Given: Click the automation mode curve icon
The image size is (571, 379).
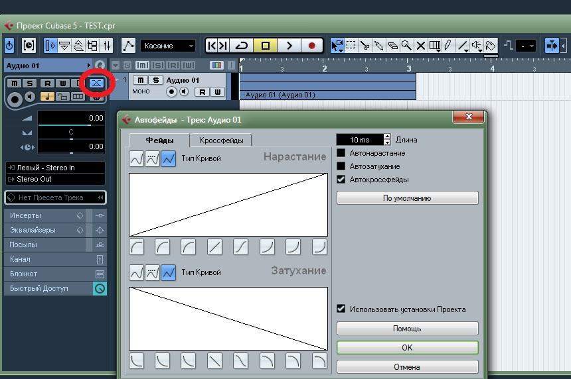Looking at the screenshot, I should click(128, 46).
